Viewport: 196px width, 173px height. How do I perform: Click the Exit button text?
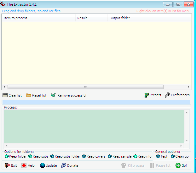[x=14, y=165]
